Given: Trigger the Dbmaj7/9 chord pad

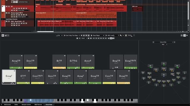Looking at the screenshot, I should pyautogui.click(x=123, y=77).
